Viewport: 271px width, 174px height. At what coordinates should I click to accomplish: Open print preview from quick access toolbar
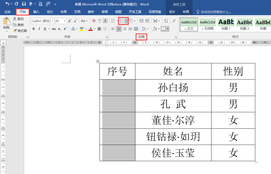pyautogui.click(x=40, y=4)
